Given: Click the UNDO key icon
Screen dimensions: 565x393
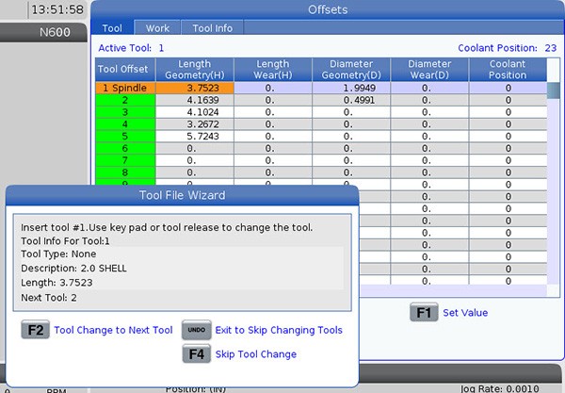Looking at the screenshot, I should [197, 330].
